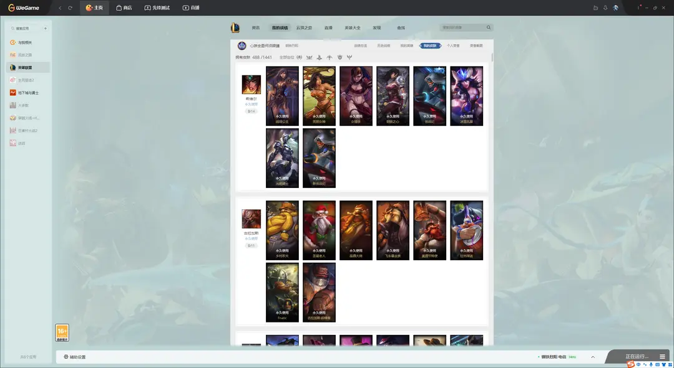This screenshot has height=368, width=674.
Task: Open the 冰雪风暴 skin card
Action: pyautogui.click(x=466, y=96)
